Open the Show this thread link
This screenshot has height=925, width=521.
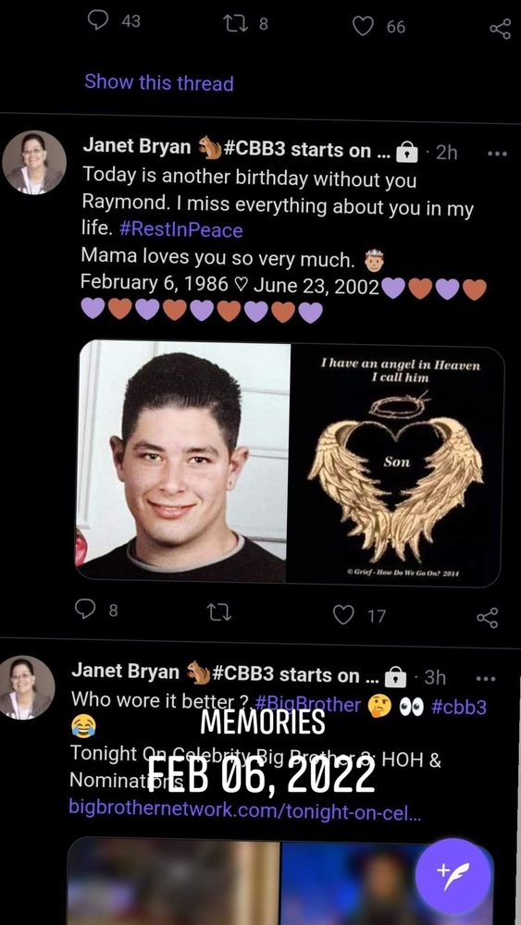(159, 82)
